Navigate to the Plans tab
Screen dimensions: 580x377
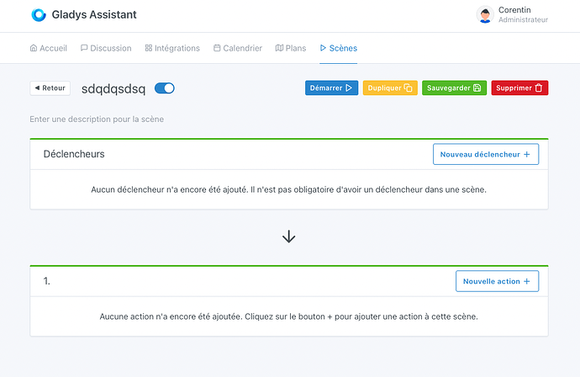coord(291,48)
